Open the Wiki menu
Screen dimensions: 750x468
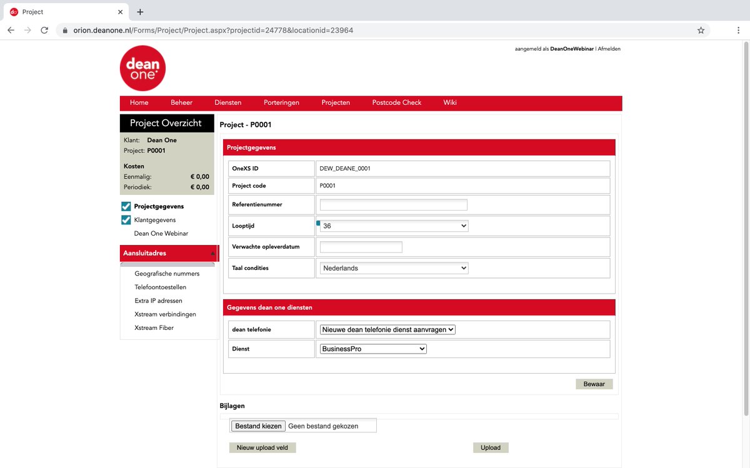pos(450,102)
